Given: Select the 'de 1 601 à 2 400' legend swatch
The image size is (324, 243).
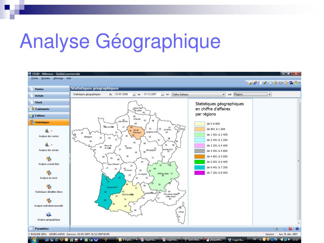Looking at the screenshot, I should pyautogui.click(x=200, y=134).
